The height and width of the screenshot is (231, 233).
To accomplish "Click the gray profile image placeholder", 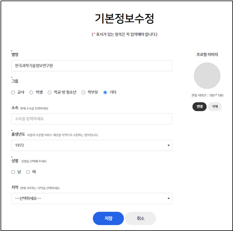I will point(207,76).
